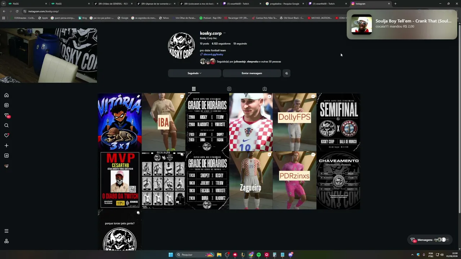The height and width of the screenshot is (259, 461).
Task: Open Direct messages icon in sidebar
Action: (6, 115)
